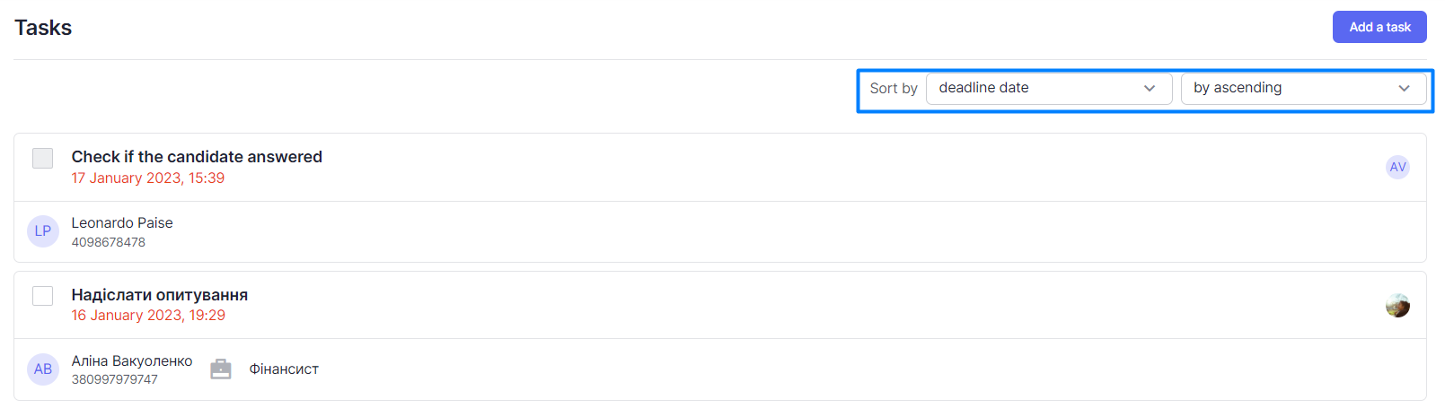
Task: Click the AB candidate avatar
Action: click(43, 369)
